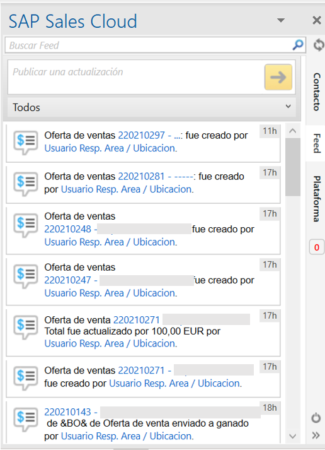Click the quote icon for entry 220210248
The width and height of the screenshot is (325, 450).
tap(26, 225)
